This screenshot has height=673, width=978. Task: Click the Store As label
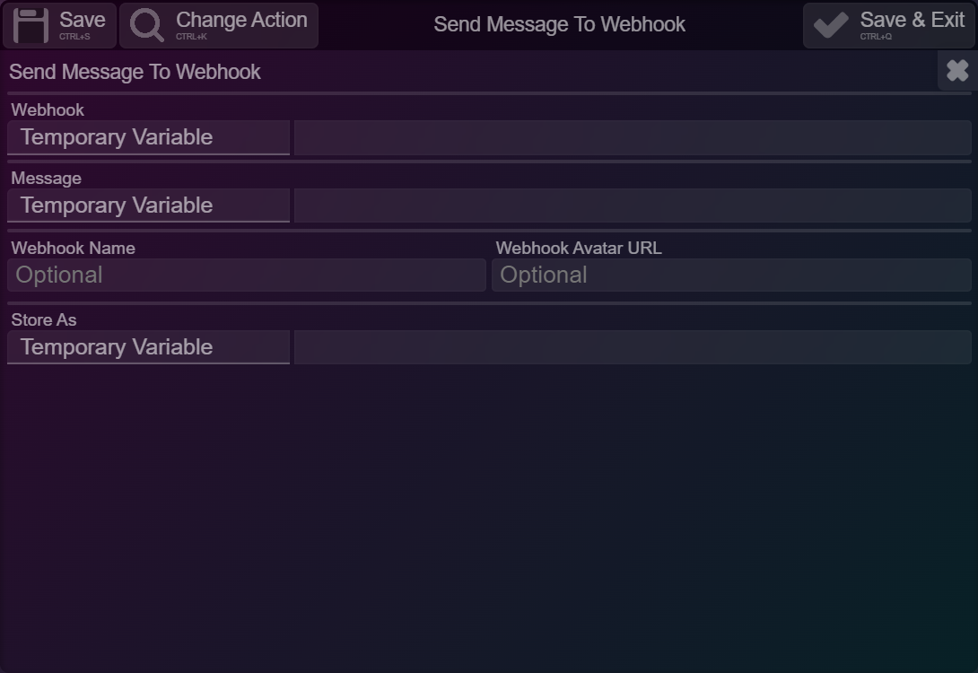click(44, 319)
